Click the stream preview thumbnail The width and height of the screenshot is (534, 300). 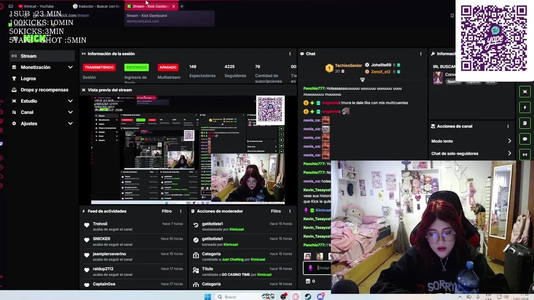(188, 150)
